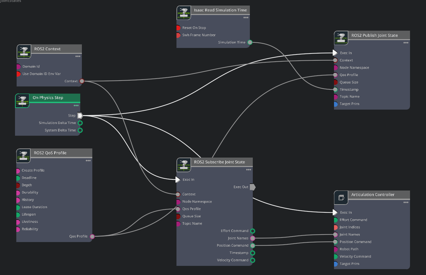Open the ROS2 QoS Profile node options menu
The height and width of the screenshot is (275, 426).
(x=88, y=160)
